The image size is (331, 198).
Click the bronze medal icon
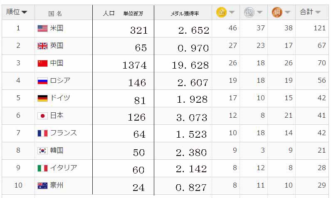click(277, 12)
